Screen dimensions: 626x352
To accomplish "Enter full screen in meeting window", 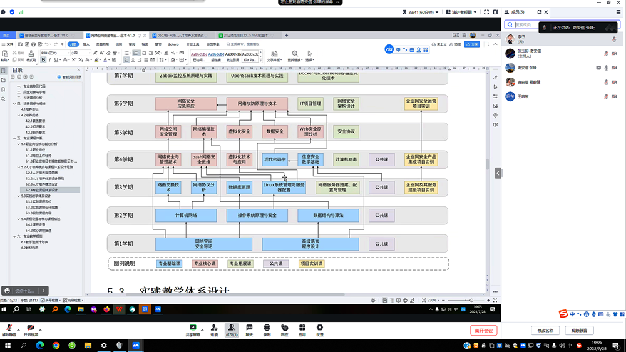I will tap(486, 12).
